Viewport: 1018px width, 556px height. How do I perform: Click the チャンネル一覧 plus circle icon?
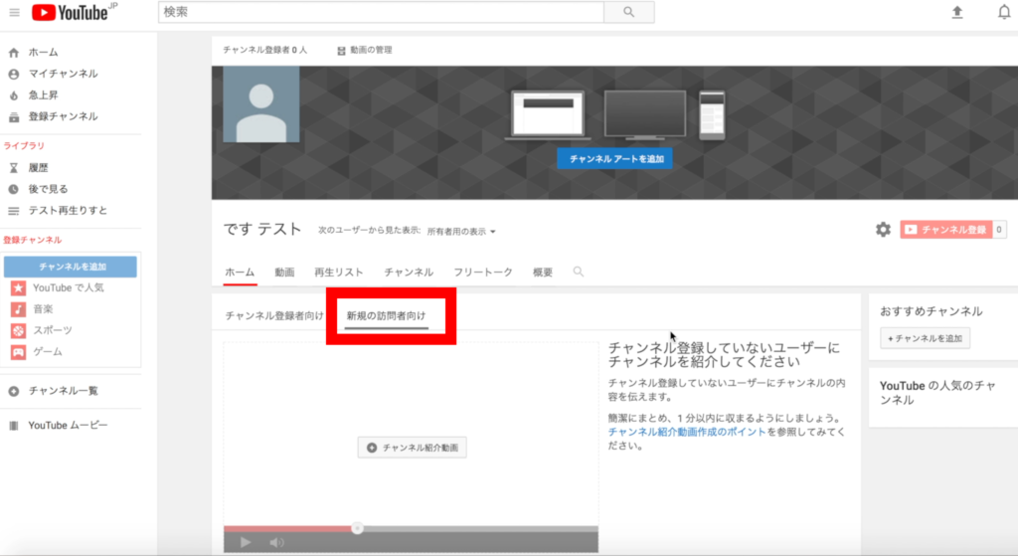click(x=14, y=391)
